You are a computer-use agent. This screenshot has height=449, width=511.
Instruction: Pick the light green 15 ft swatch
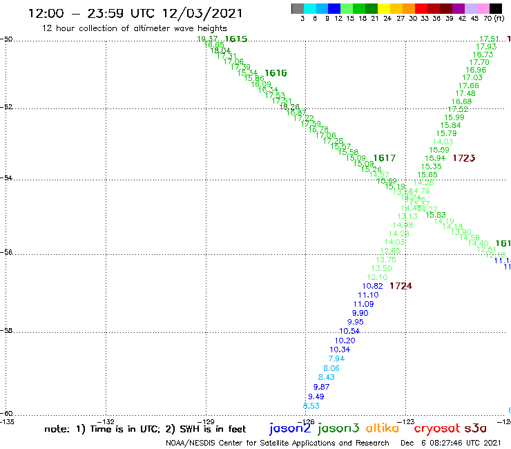(347, 8)
